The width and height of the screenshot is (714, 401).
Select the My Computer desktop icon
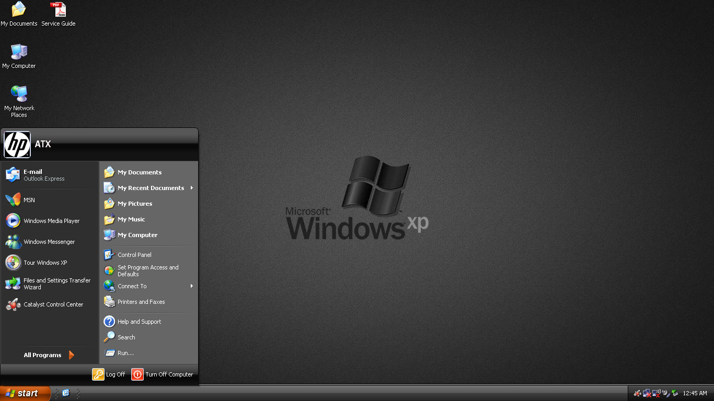pyautogui.click(x=19, y=56)
